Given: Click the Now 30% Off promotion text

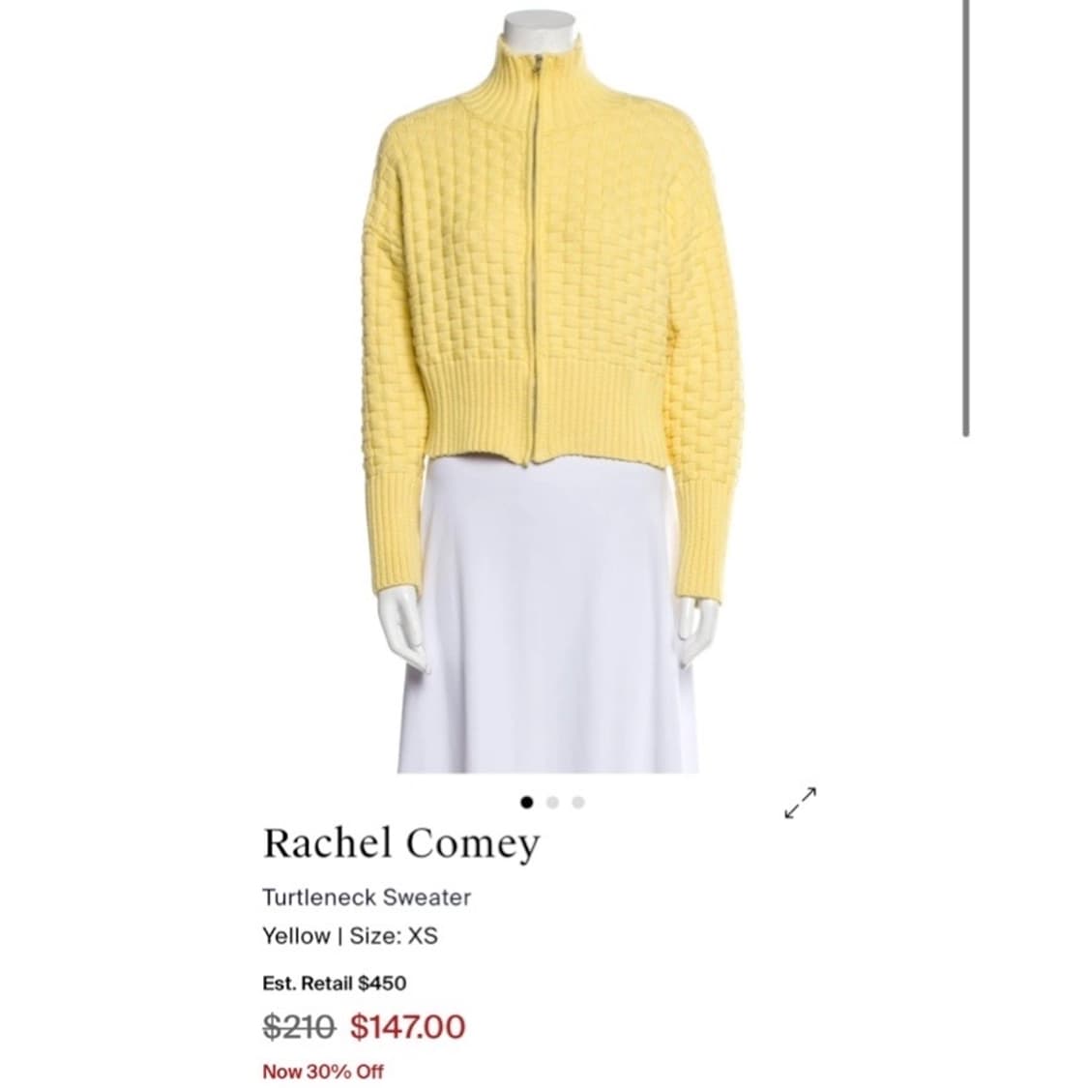Looking at the screenshot, I should click(323, 1072).
